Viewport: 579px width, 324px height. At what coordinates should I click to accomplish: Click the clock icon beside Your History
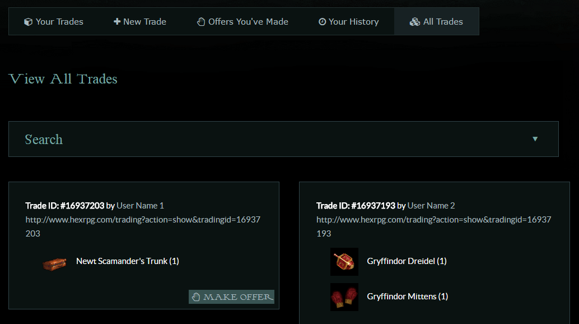point(322,22)
